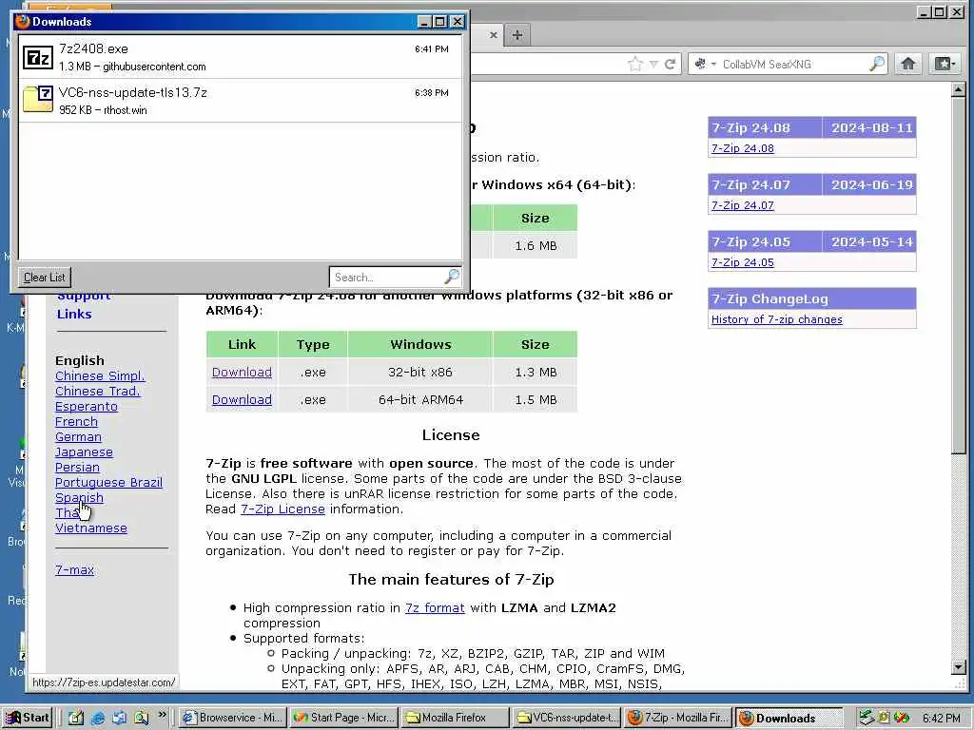The height and width of the screenshot is (730, 974).
Task: Click the search magnifier in Downloads window
Action: pyautogui.click(x=452, y=277)
